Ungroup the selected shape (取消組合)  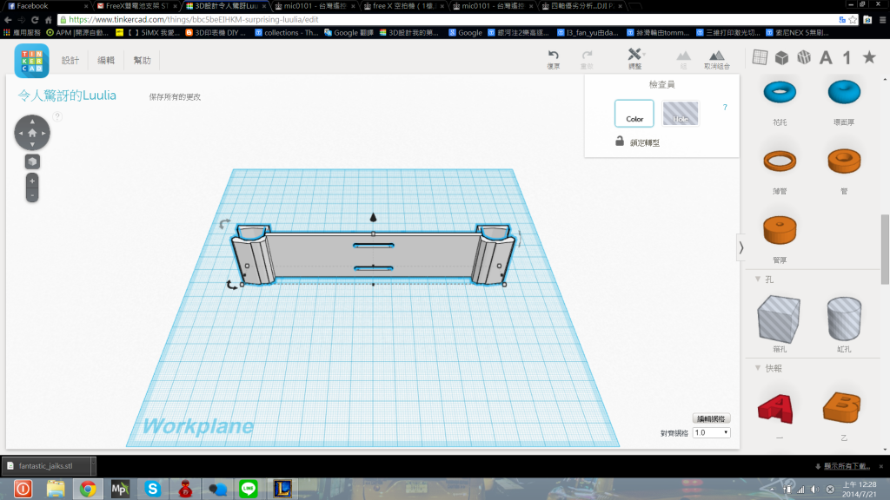pos(717,59)
